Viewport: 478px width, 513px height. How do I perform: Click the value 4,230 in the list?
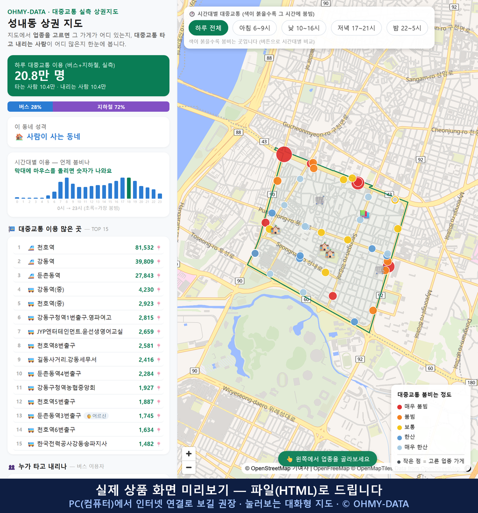pos(146,290)
